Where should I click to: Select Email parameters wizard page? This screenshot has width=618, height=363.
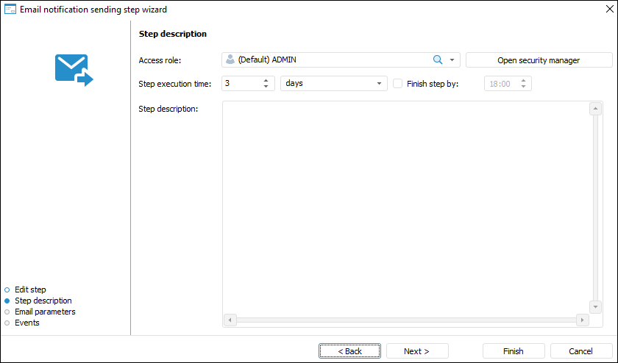point(45,312)
